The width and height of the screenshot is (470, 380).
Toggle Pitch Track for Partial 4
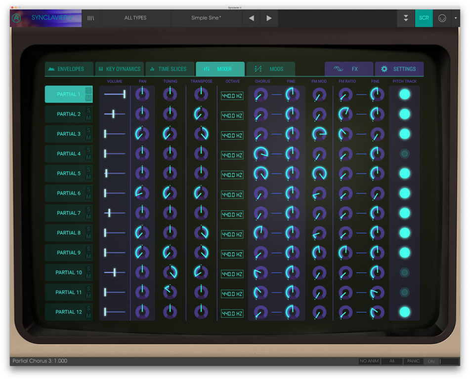[x=404, y=153]
